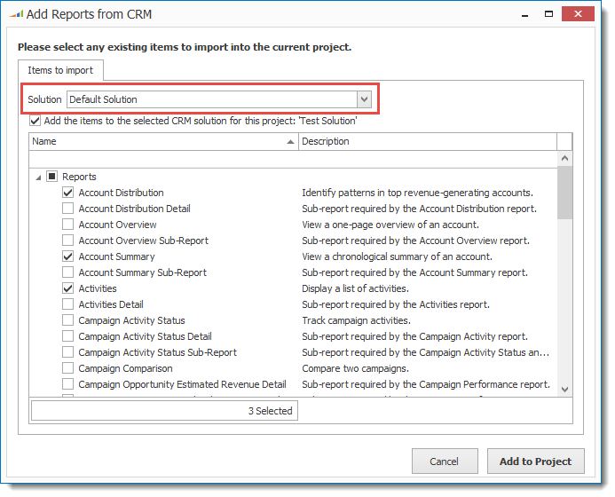This screenshot has height=497, width=615.
Task: Disable adding items to 'Test Solution' checkbox
Action: point(35,121)
